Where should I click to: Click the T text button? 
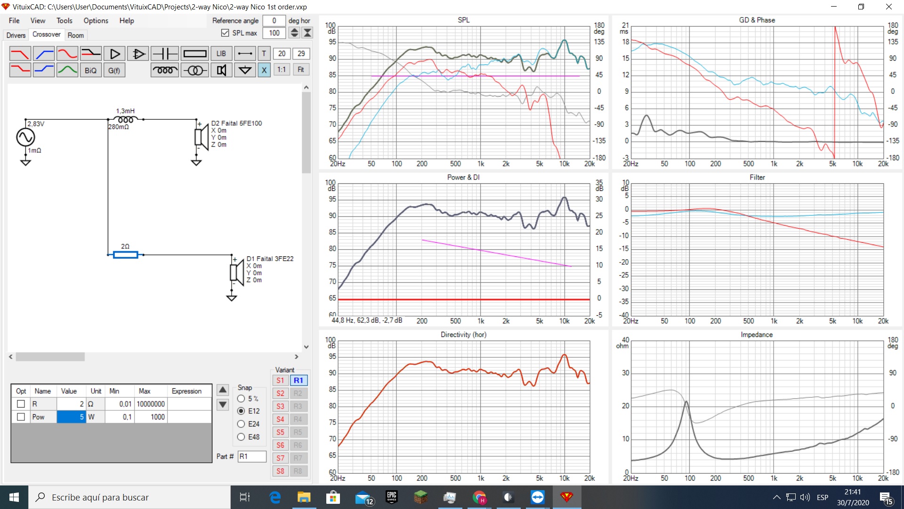(x=264, y=54)
